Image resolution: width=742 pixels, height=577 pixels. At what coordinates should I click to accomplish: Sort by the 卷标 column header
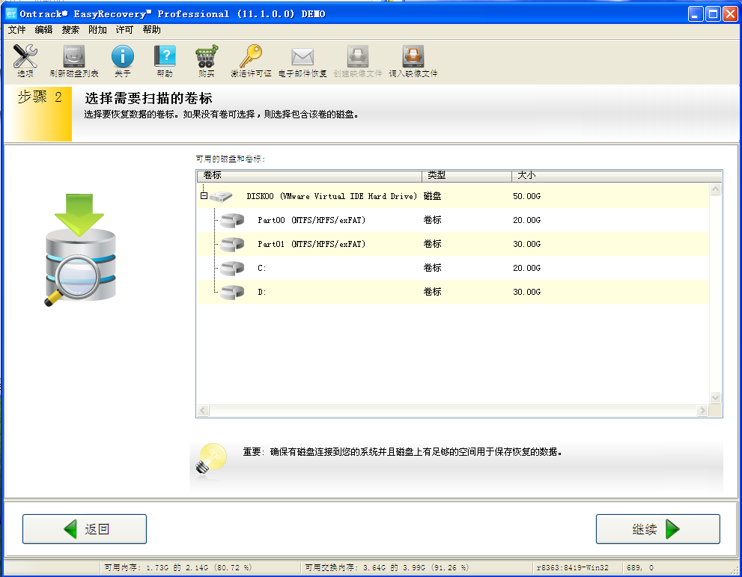click(x=309, y=175)
